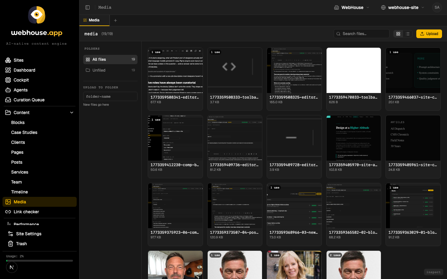This screenshot has height=279, width=447.
Task: Click the usage progress bar
Action: click(39, 261)
